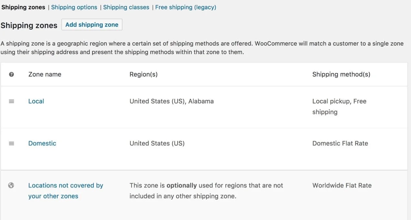Viewport: 411px width, 220px height.
Task: Switch to the Shipping classes tab
Action: pos(126,7)
